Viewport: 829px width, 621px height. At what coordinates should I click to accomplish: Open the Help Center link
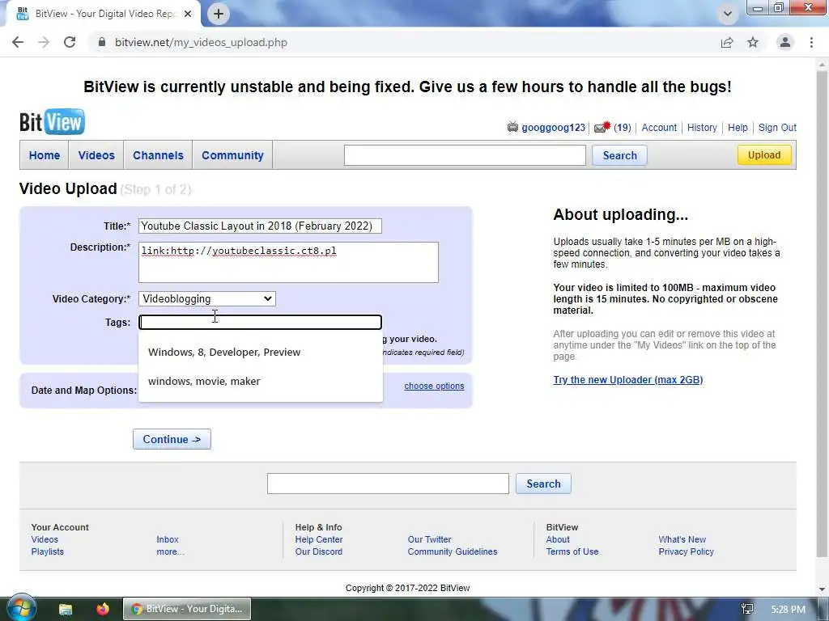(319, 539)
